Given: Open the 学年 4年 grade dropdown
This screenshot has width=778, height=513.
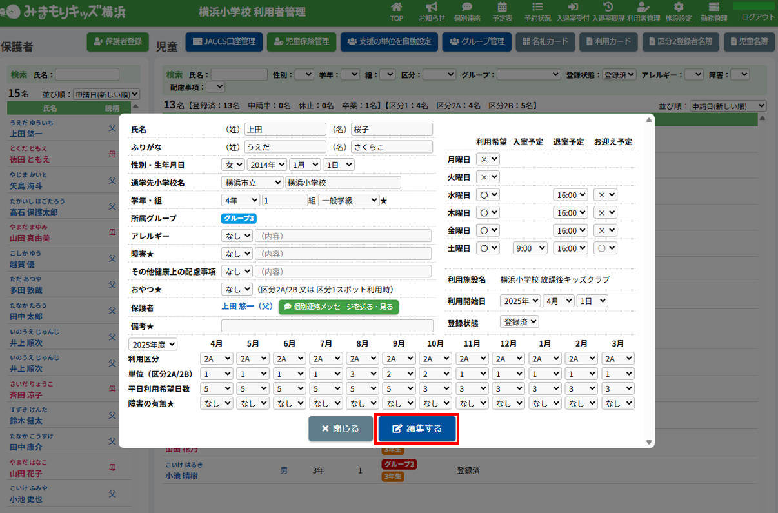Looking at the screenshot, I should [x=240, y=201].
